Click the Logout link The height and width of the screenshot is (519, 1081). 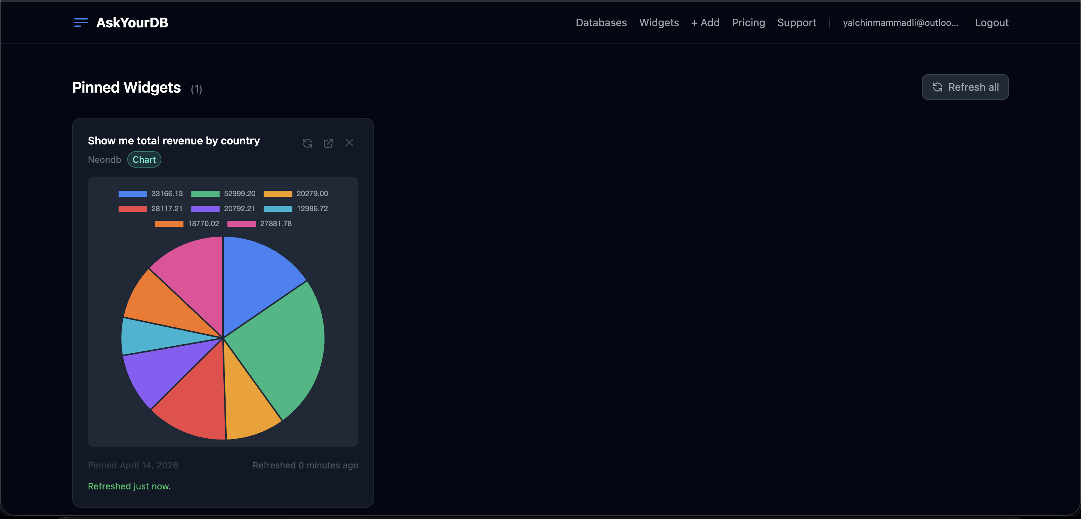[x=992, y=22]
